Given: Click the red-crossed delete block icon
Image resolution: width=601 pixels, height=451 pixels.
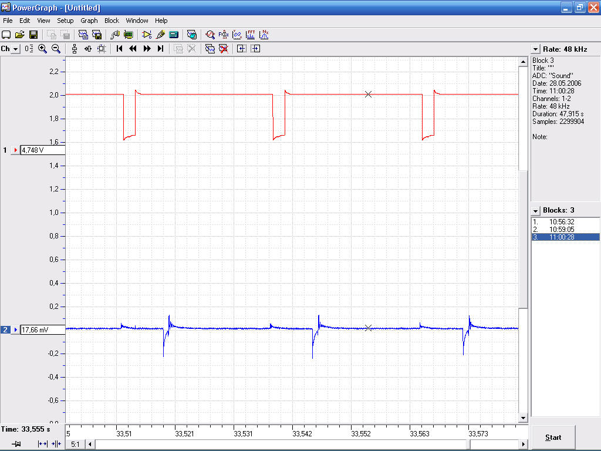Looking at the screenshot, I should click(x=224, y=49).
